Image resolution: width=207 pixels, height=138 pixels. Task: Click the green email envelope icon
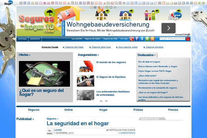point(147,39)
